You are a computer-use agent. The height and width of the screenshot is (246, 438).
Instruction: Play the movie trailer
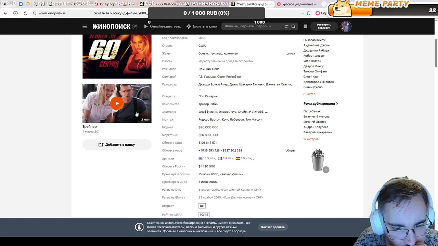[x=117, y=104]
